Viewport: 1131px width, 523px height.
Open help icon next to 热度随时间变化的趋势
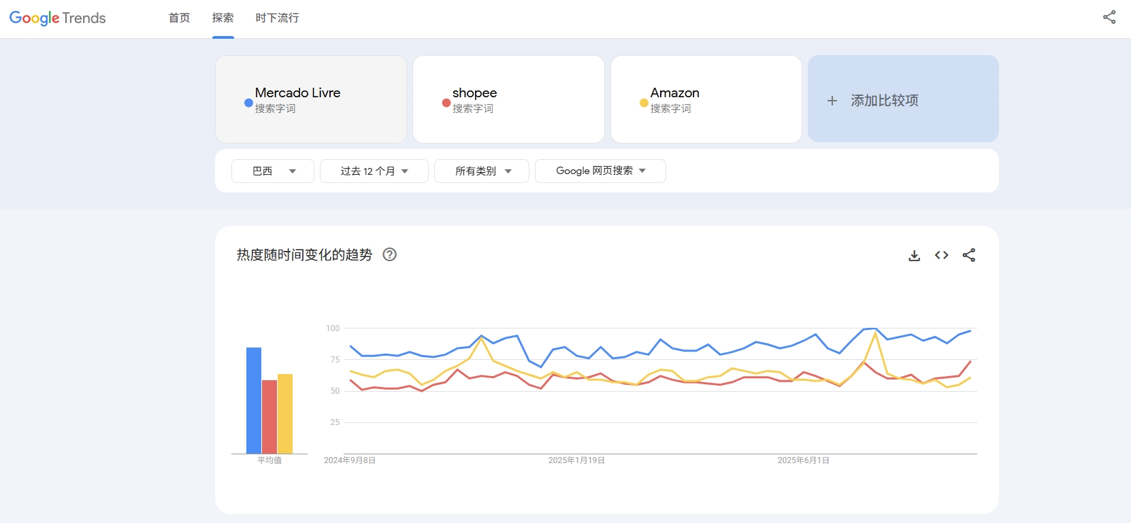(389, 254)
